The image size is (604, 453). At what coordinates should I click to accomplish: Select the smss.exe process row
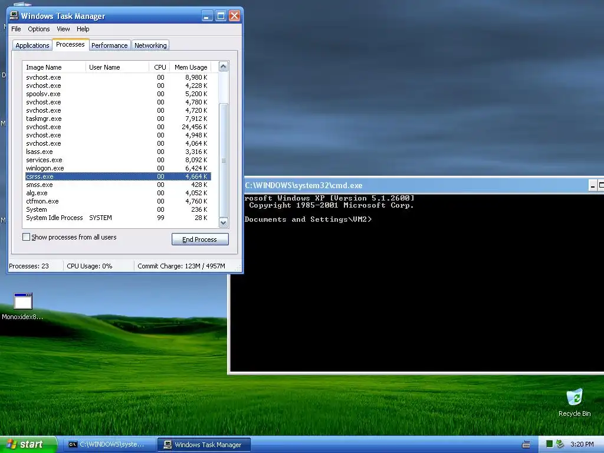coord(118,185)
